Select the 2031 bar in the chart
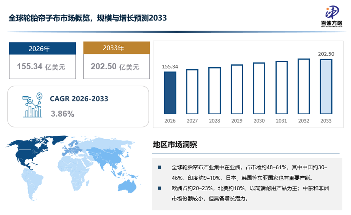351x215 pixels. [x=281, y=88]
